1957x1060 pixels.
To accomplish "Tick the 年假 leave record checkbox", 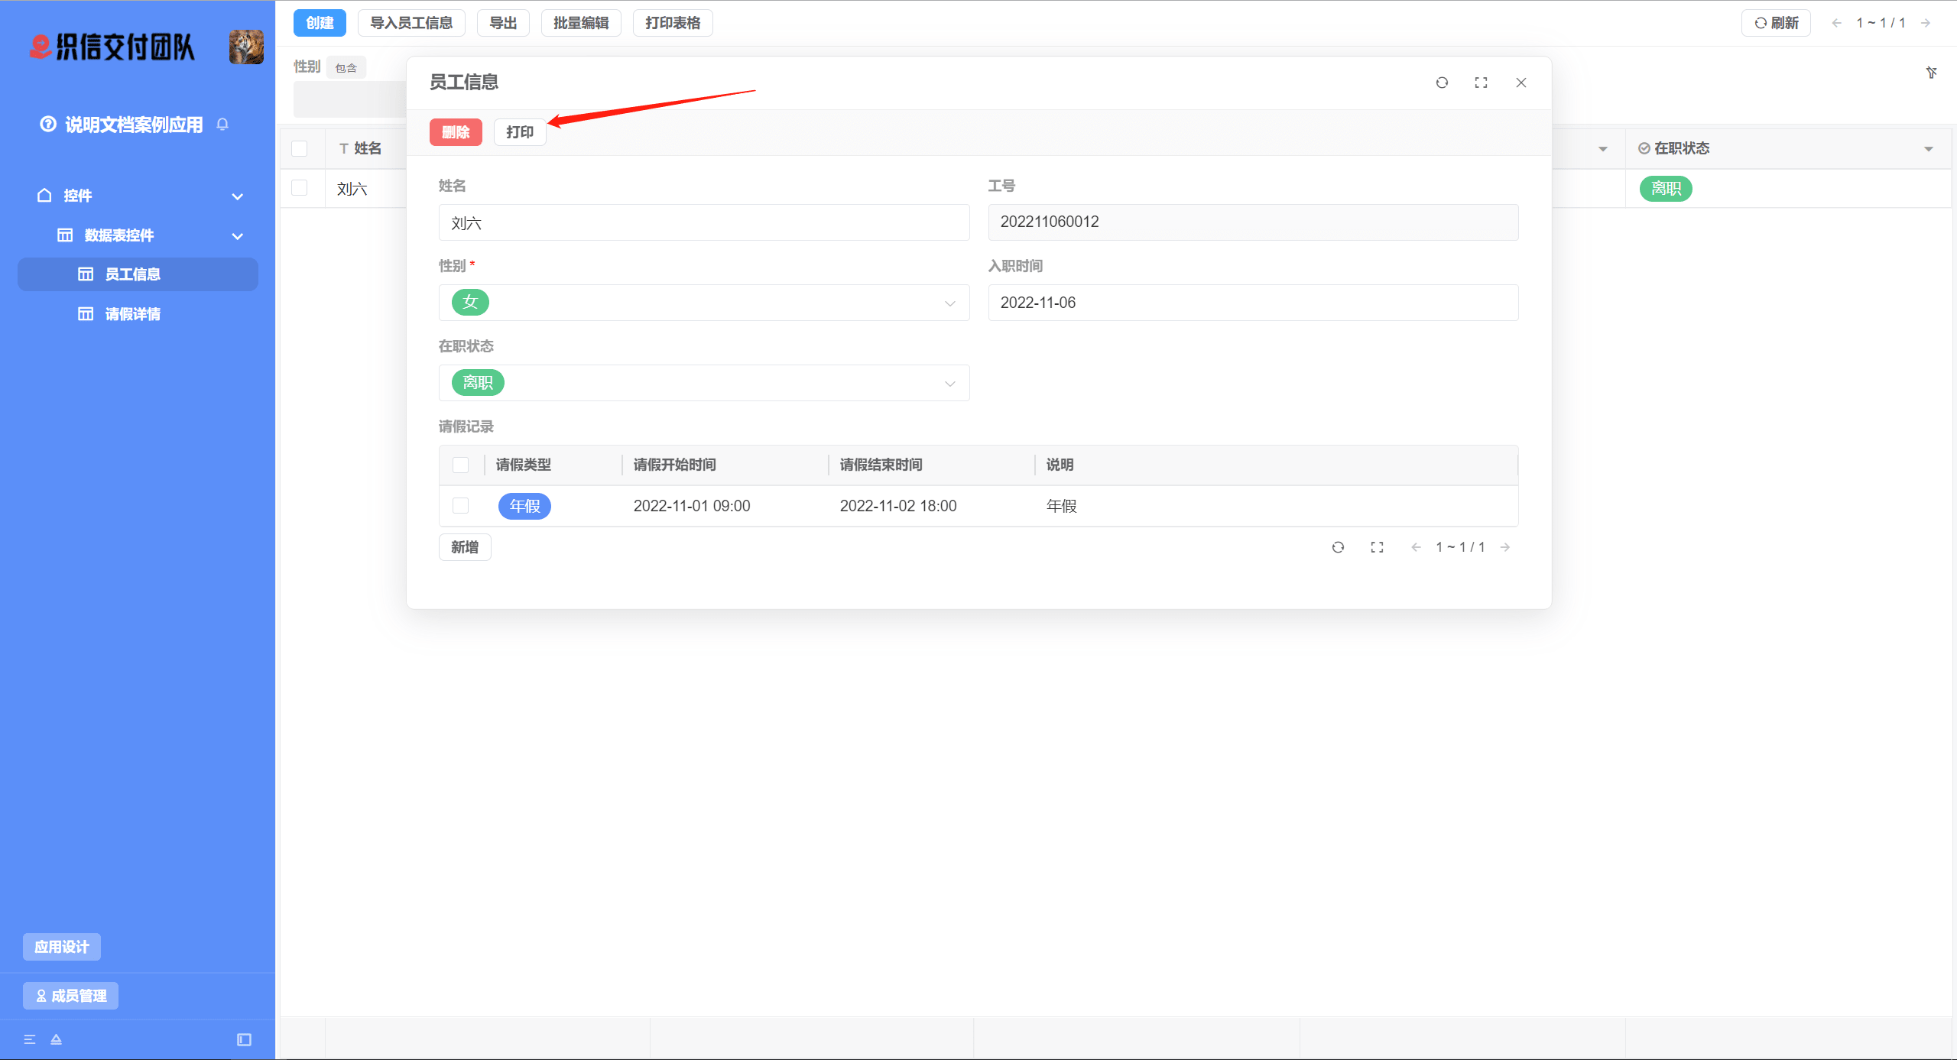I will coord(460,505).
